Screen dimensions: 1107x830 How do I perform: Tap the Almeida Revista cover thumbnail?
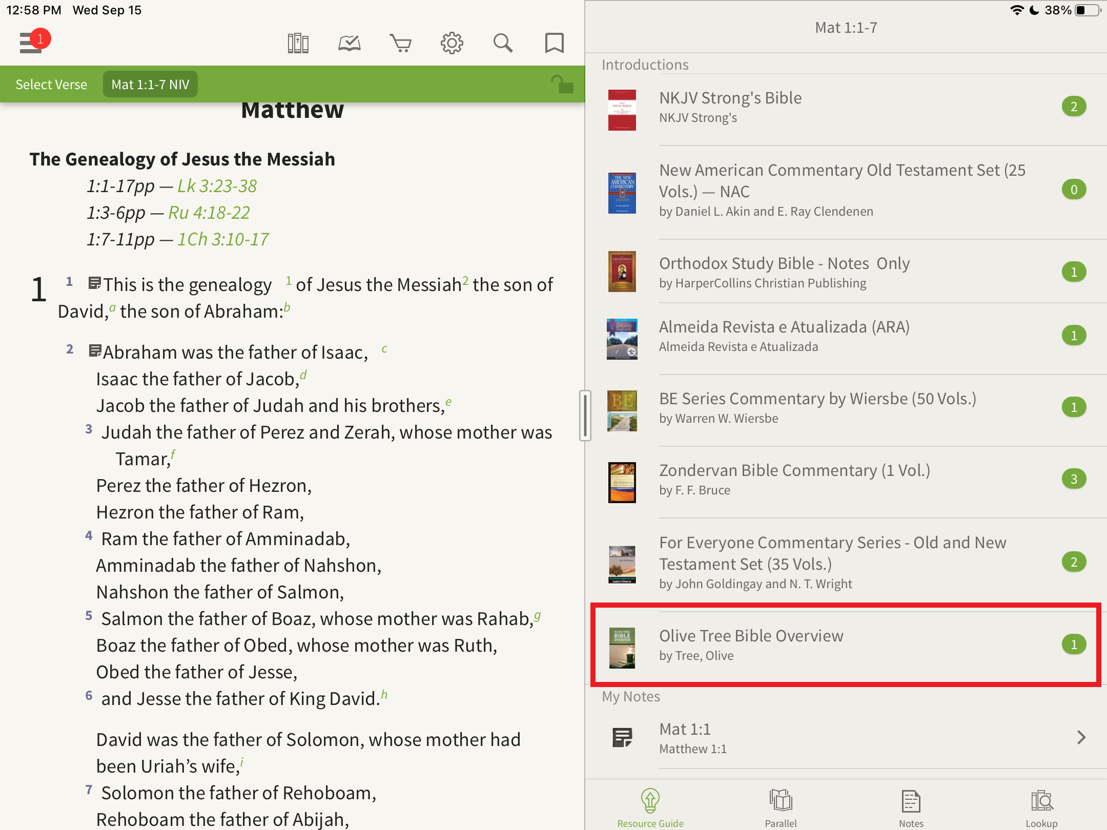click(622, 339)
